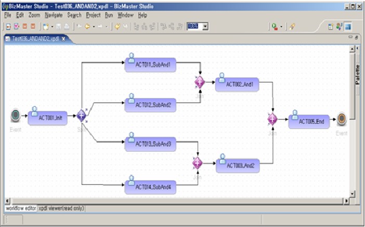Image resolution: width=365 pixels, height=227 pixels.
Task: Select the highlighted blue perspective button
Action: point(348,27)
